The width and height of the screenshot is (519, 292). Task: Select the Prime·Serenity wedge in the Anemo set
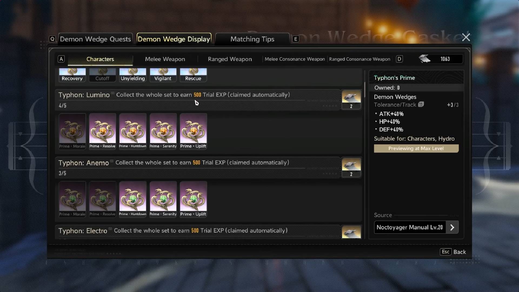click(x=163, y=200)
